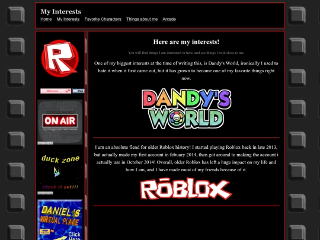Open the Home navigation link
320x240 pixels.
click(x=46, y=19)
